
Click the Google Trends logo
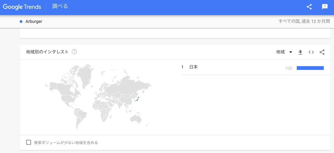click(x=22, y=7)
